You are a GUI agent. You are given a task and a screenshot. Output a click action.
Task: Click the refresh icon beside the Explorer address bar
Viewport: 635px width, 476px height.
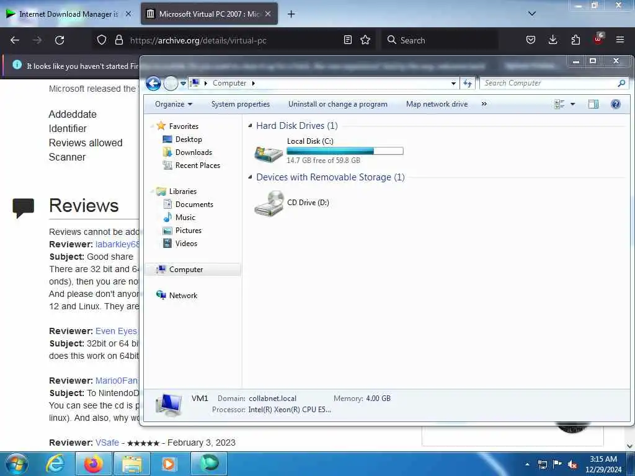coord(468,84)
